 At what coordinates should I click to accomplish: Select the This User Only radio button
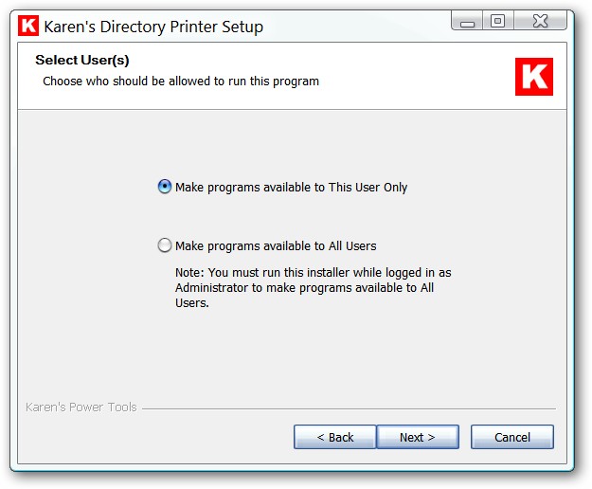click(x=165, y=187)
